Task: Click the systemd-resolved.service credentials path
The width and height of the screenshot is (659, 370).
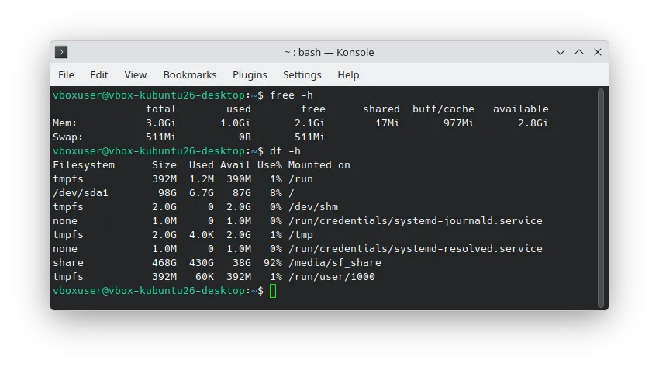Action: [416, 248]
